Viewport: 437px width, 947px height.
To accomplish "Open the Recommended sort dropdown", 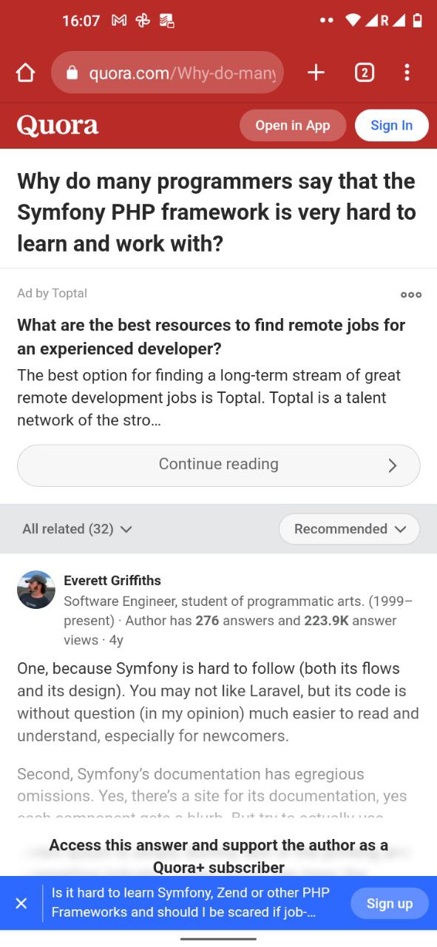I will tap(350, 529).
